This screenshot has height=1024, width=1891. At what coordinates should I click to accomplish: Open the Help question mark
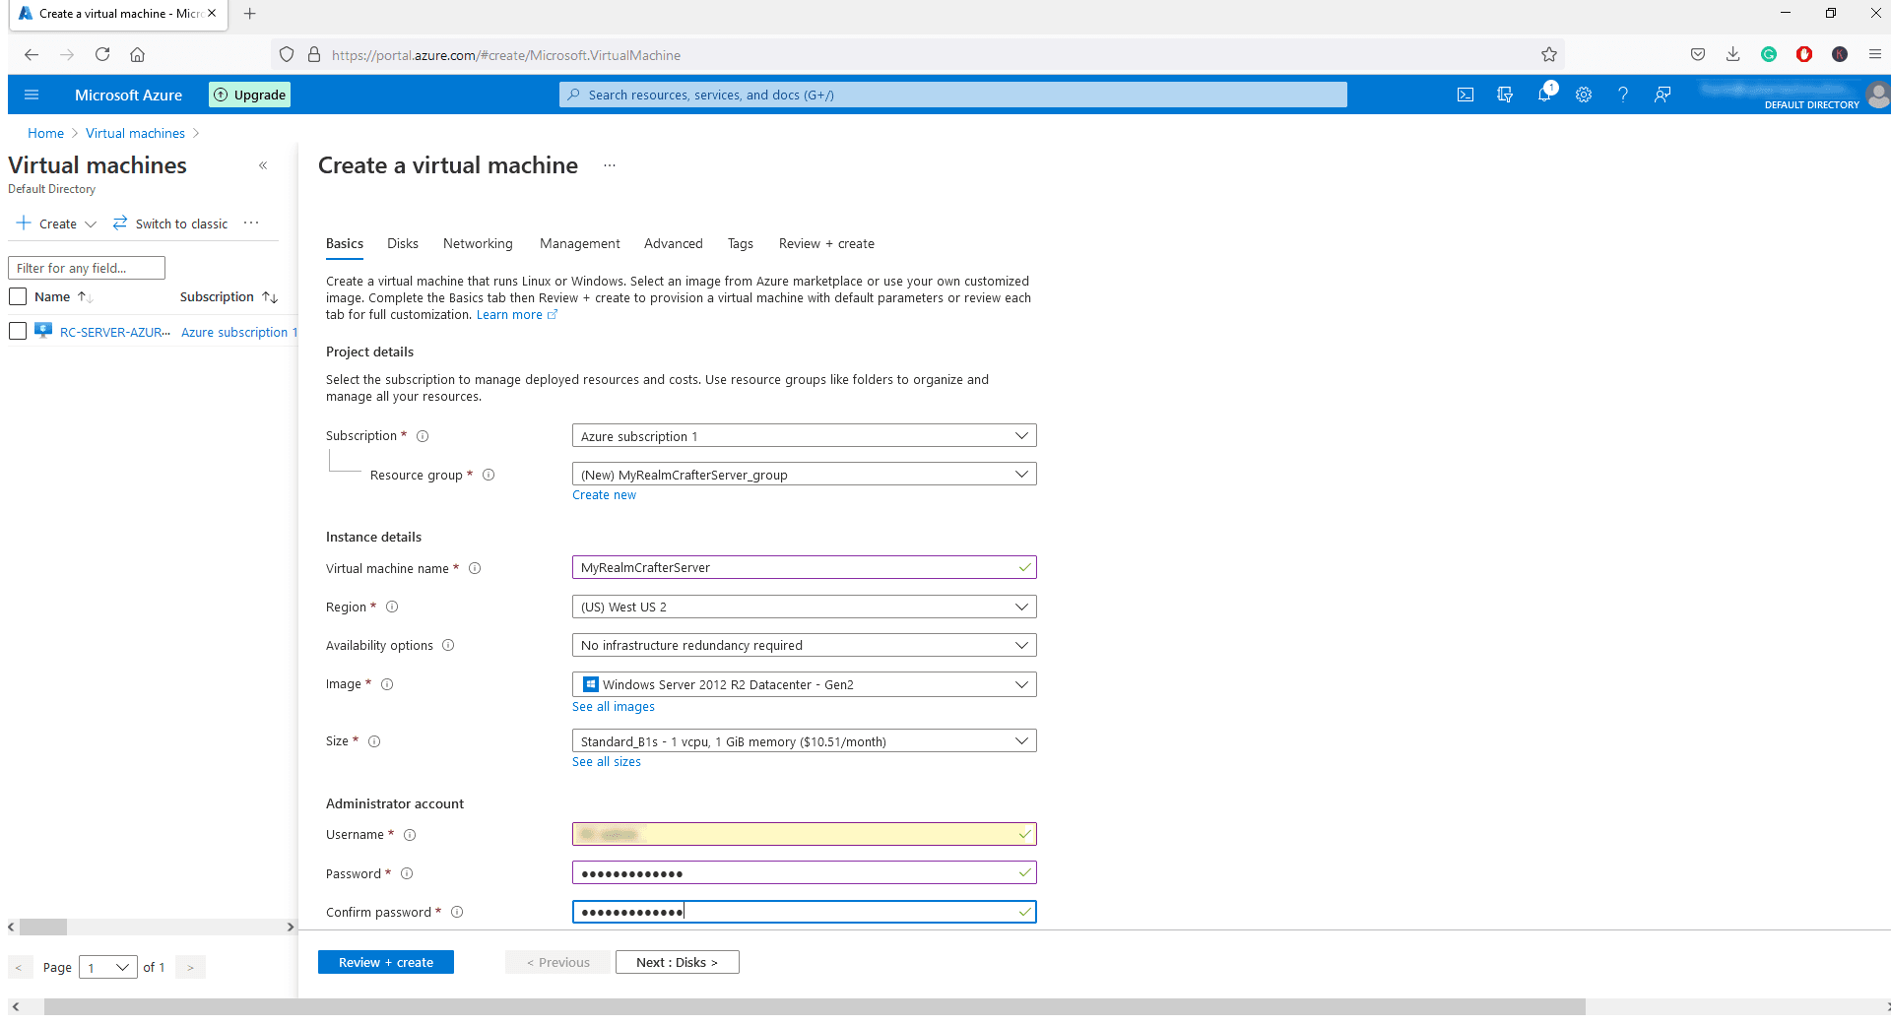pyautogui.click(x=1623, y=95)
